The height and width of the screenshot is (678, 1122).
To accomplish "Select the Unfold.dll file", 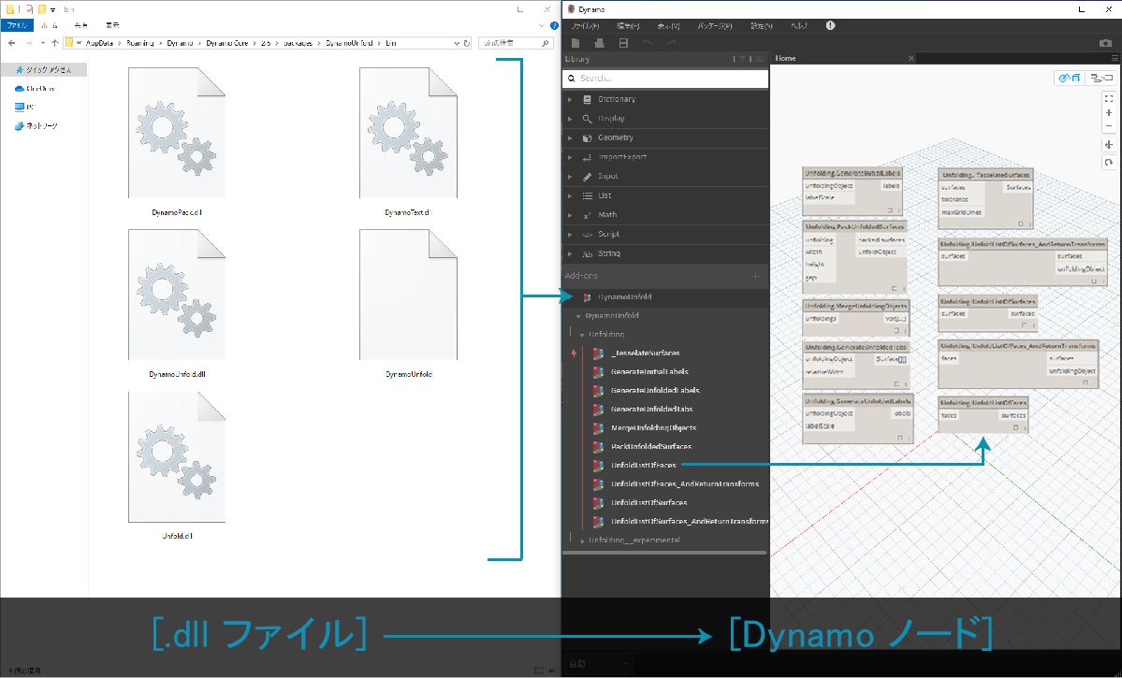I will tap(177, 465).
